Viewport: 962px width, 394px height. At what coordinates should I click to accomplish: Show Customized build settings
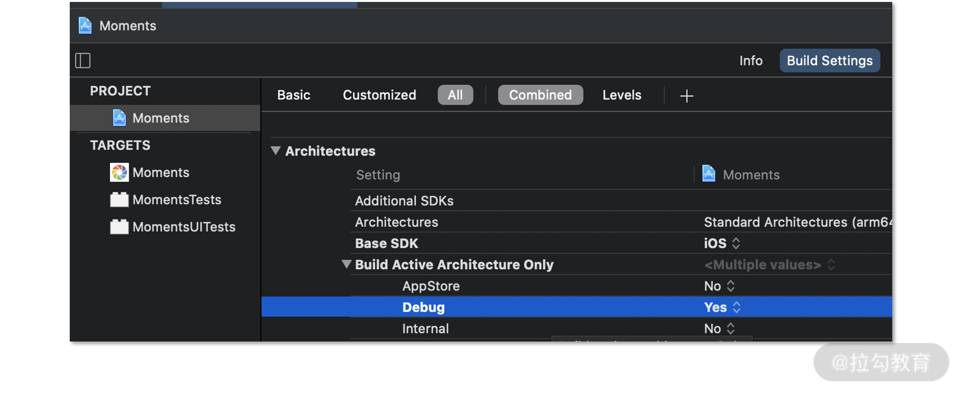point(379,95)
